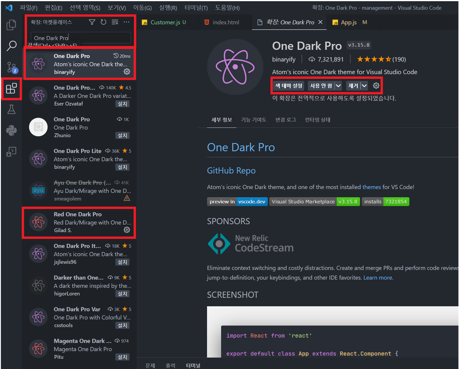
Task: Open the 파일(F) menu
Action: pos(29,8)
